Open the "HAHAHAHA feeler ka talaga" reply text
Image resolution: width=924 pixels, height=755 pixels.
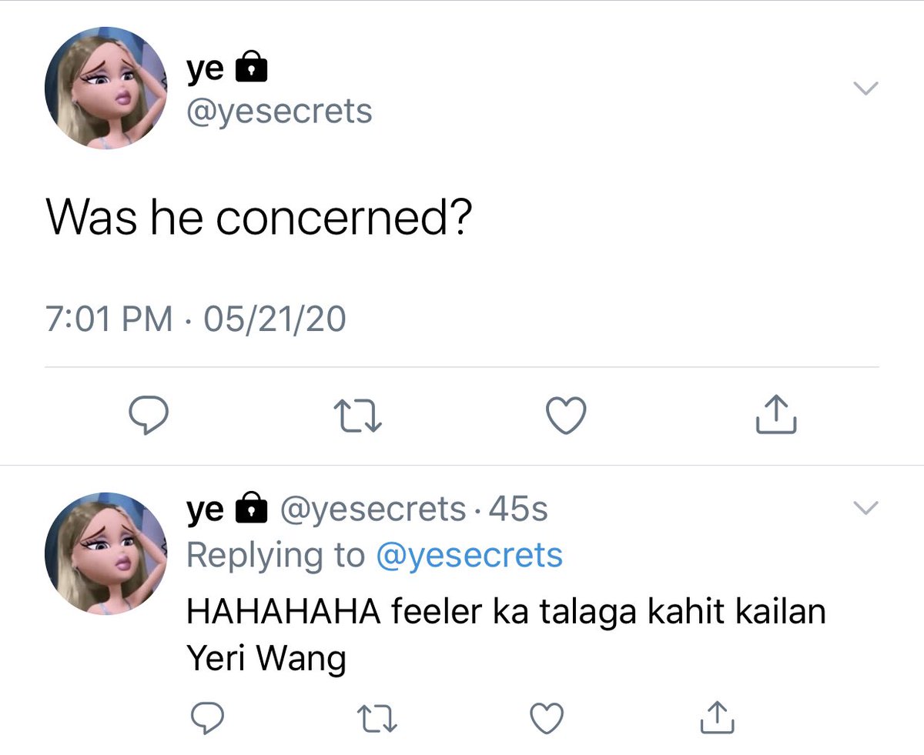pyautogui.click(x=506, y=636)
